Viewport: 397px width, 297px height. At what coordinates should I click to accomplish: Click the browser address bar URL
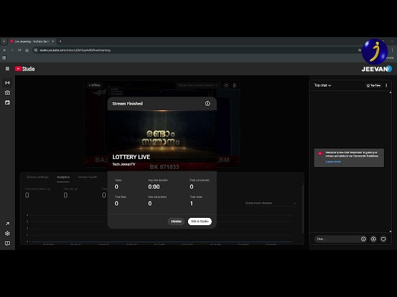75,50
